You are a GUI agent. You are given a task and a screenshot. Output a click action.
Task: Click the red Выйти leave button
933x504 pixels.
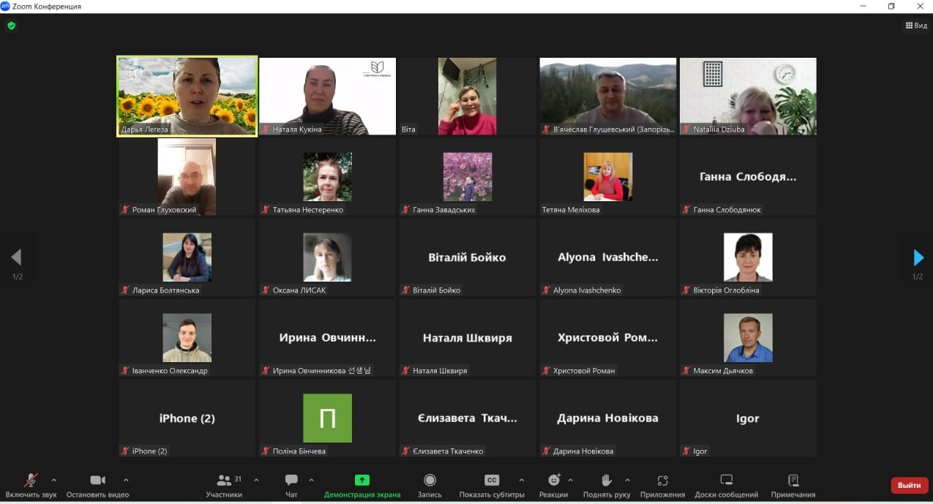(x=909, y=485)
